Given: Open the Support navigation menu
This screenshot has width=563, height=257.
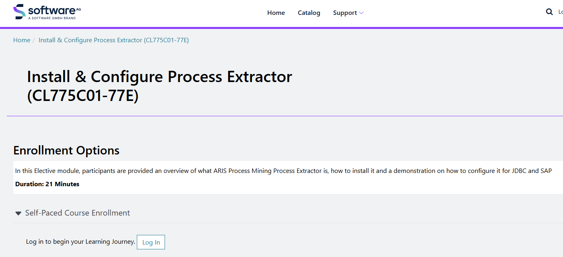Looking at the screenshot, I should coord(345,13).
